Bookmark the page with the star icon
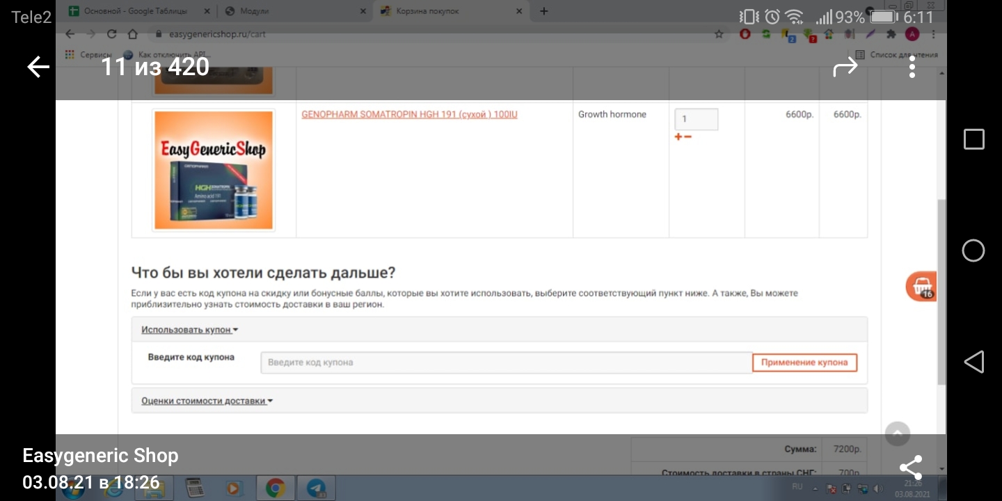1002x501 pixels. [x=719, y=33]
